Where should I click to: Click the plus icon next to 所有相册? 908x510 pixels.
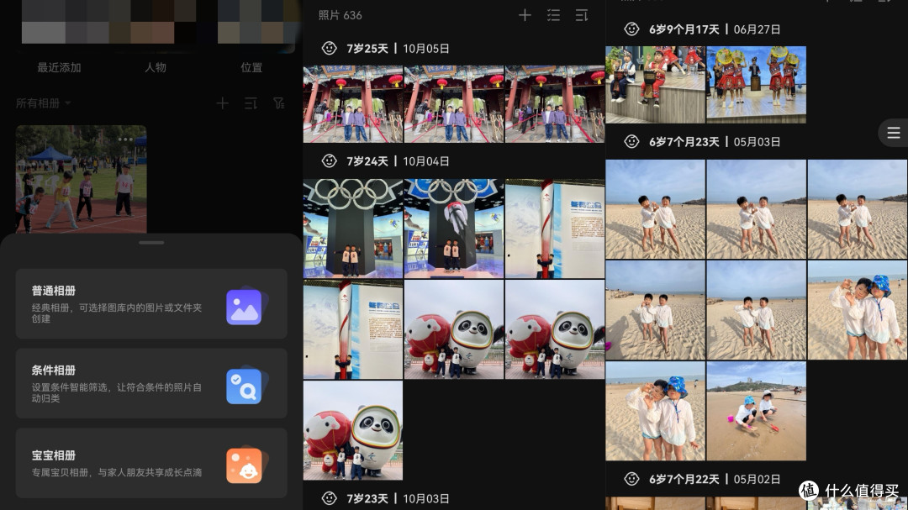(x=222, y=103)
